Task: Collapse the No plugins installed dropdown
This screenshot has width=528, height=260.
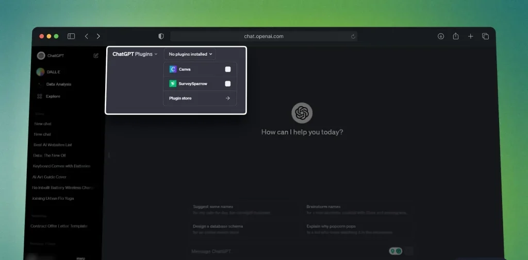Action: coord(190,54)
